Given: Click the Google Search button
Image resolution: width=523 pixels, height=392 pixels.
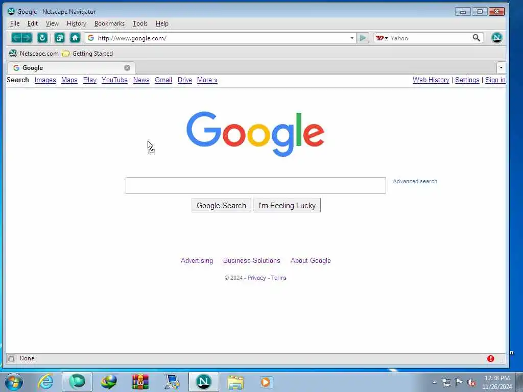Looking at the screenshot, I should point(221,205).
